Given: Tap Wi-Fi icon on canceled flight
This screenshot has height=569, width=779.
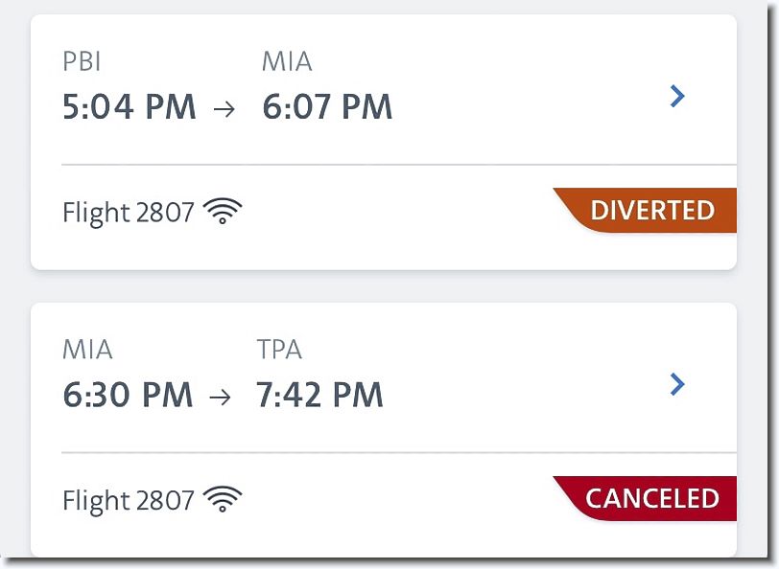Looking at the screenshot, I should click(223, 498).
